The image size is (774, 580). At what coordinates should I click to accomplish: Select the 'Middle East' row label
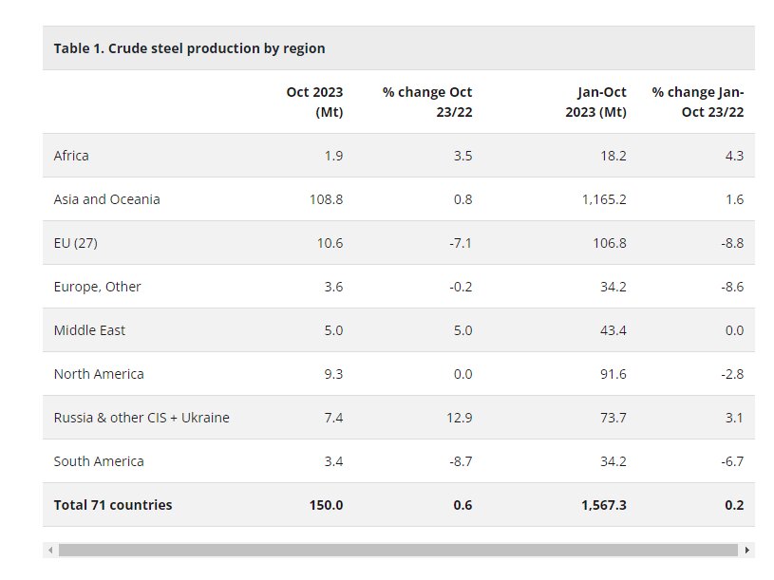click(89, 330)
